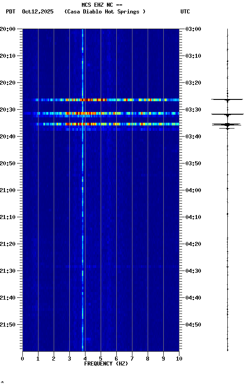This screenshot has width=247, height=387.
Task: Click the 5 Hz frequency tick label
Action: point(101,359)
